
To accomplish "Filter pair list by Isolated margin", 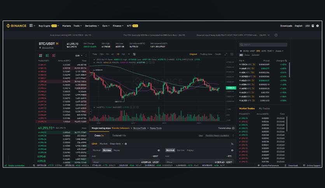I will 255,55.
